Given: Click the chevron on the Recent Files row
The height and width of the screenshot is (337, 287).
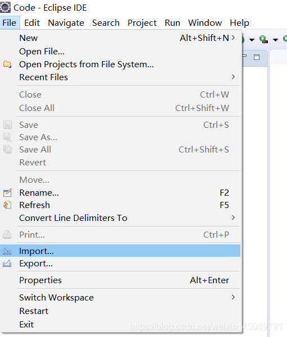Looking at the screenshot, I should (233, 77).
